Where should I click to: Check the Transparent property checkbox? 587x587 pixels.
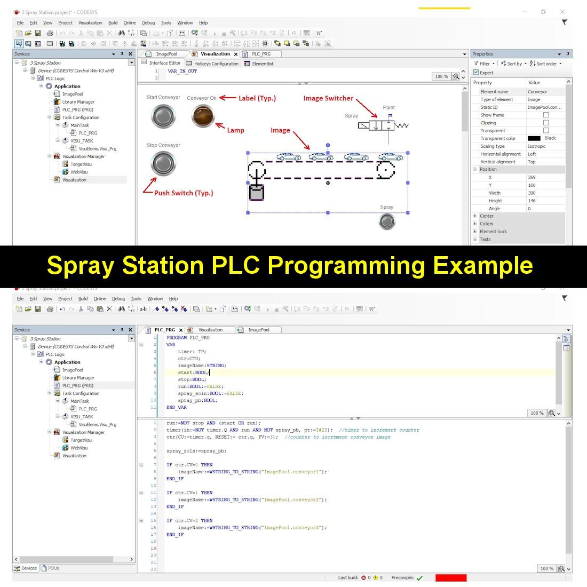coord(546,131)
